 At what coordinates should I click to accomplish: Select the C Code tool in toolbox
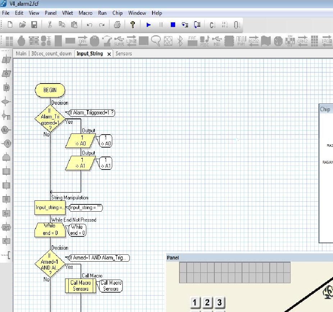(6, 241)
